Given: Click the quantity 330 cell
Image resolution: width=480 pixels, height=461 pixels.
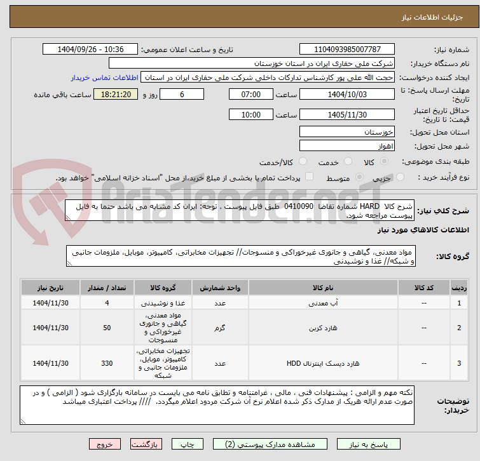Looking at the screenshot, I should click(x=107, y=363).
